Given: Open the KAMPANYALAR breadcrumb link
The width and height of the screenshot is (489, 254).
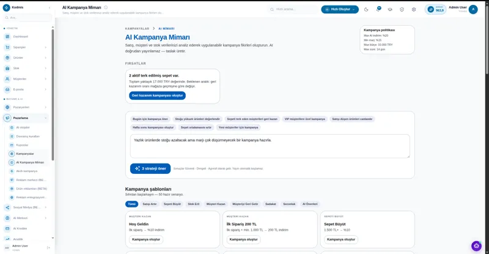Looking at the screenshot, I should (x=137, y=28).
